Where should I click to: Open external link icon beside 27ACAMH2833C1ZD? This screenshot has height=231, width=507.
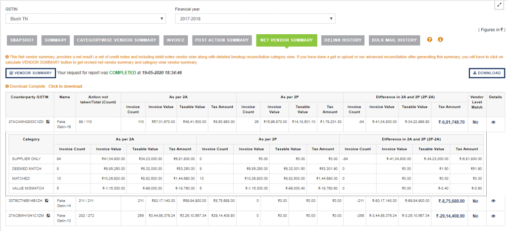click(x=48, y=121)
